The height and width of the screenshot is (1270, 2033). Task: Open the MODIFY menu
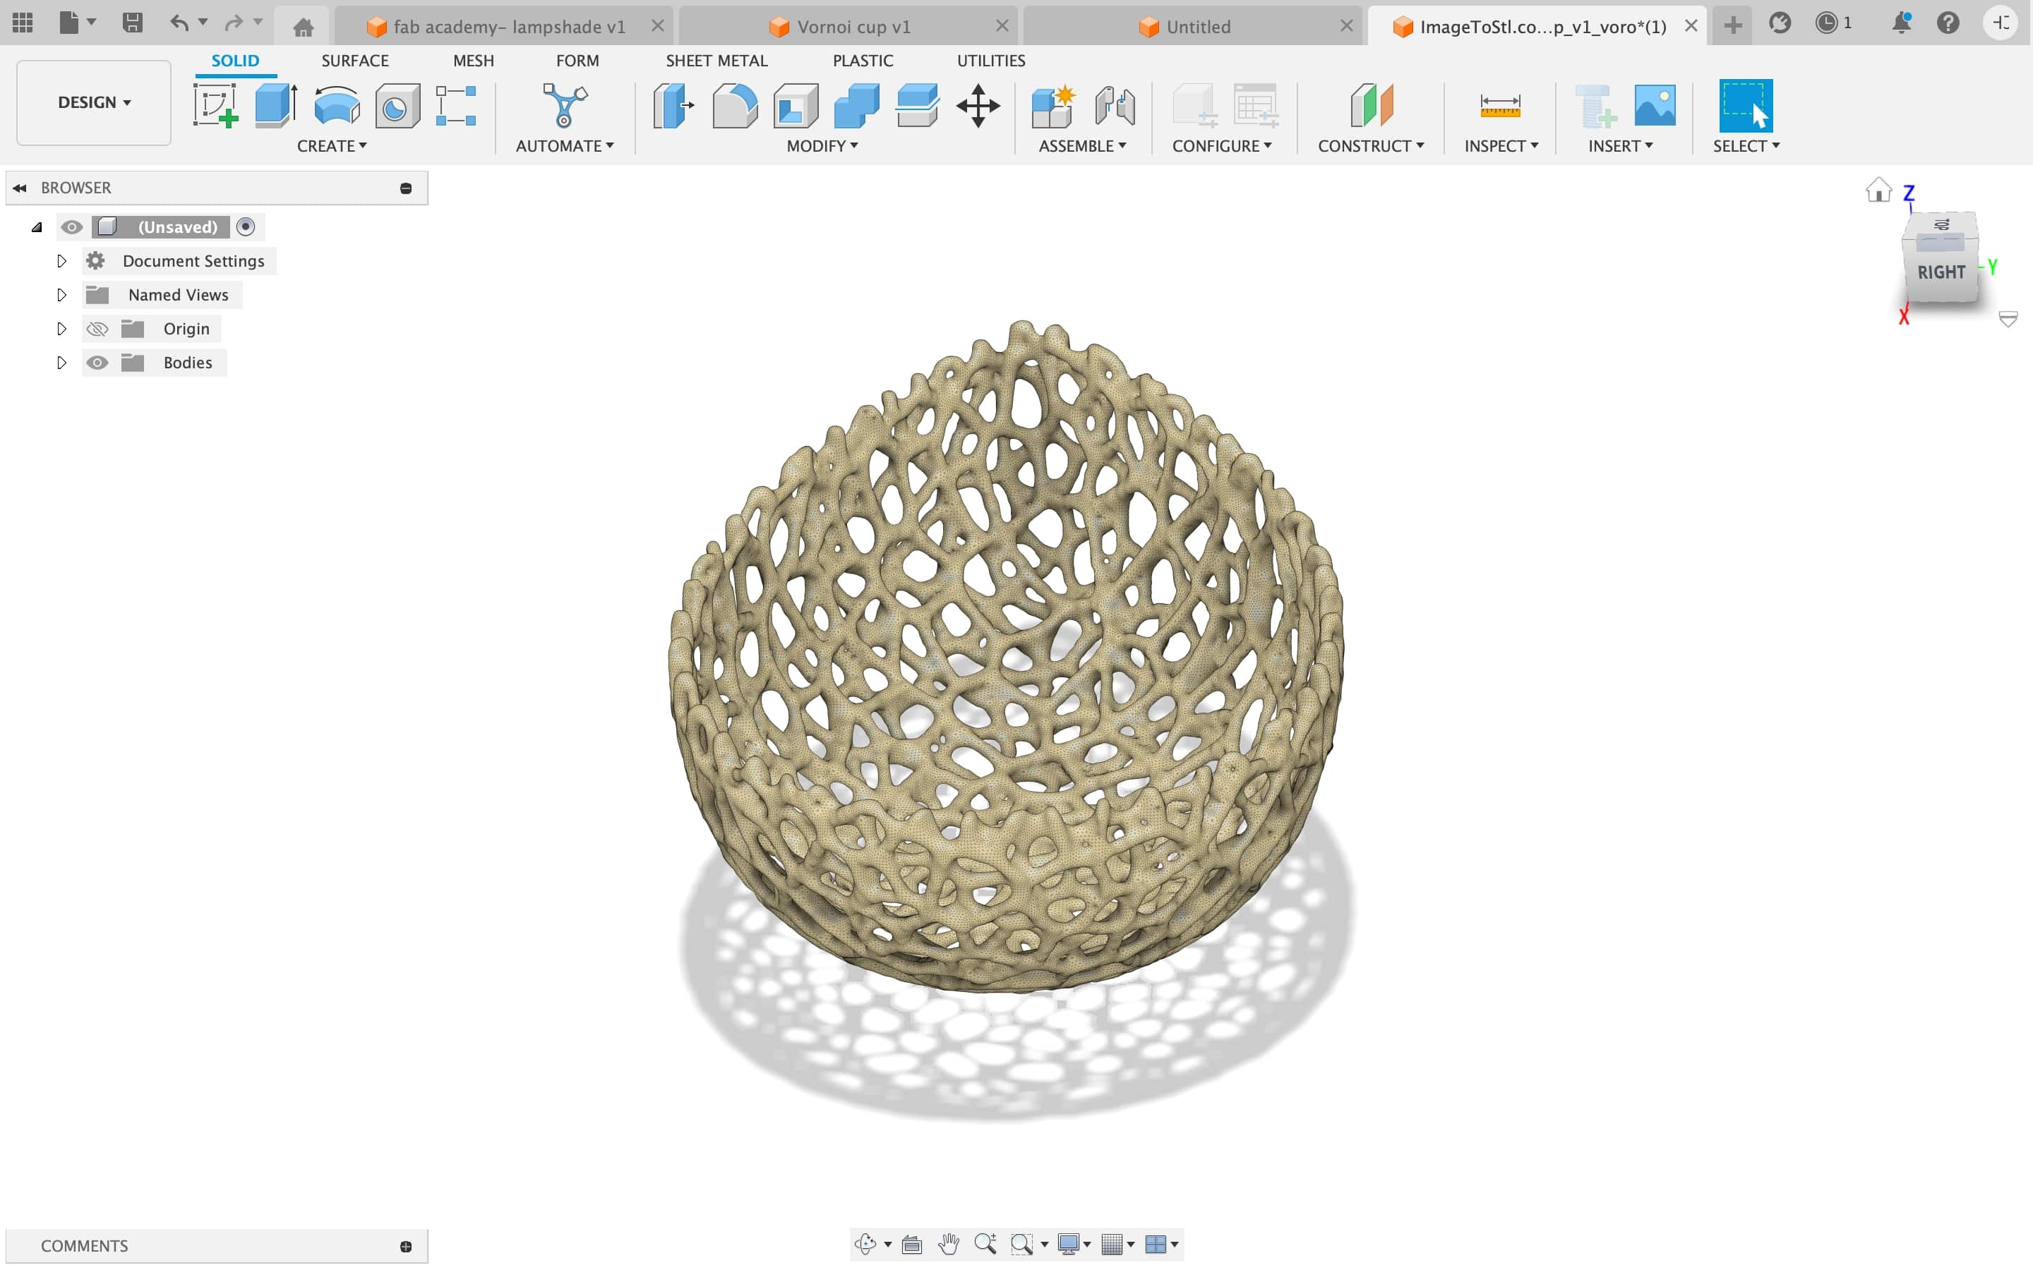coord(822,146)
